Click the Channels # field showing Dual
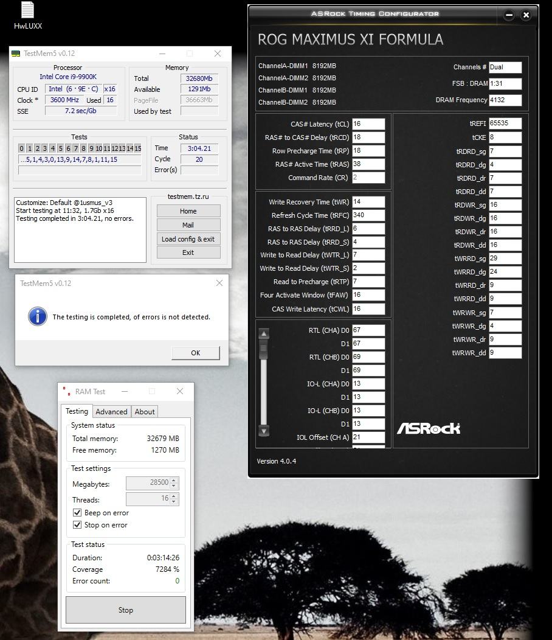This screenshot has width=552, height=640. click(x=505, y=68)
